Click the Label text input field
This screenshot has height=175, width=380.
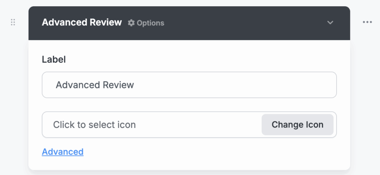189,85
